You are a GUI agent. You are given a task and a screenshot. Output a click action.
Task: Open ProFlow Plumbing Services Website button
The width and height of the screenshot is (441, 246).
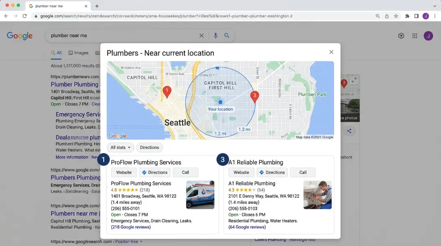pos(124,172)
